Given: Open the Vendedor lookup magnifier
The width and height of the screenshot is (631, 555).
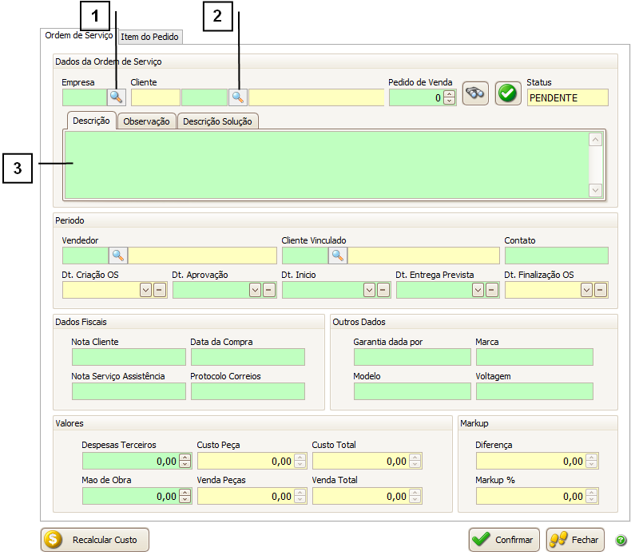Looking at the screenshot, I should click(x=117, y=256).
